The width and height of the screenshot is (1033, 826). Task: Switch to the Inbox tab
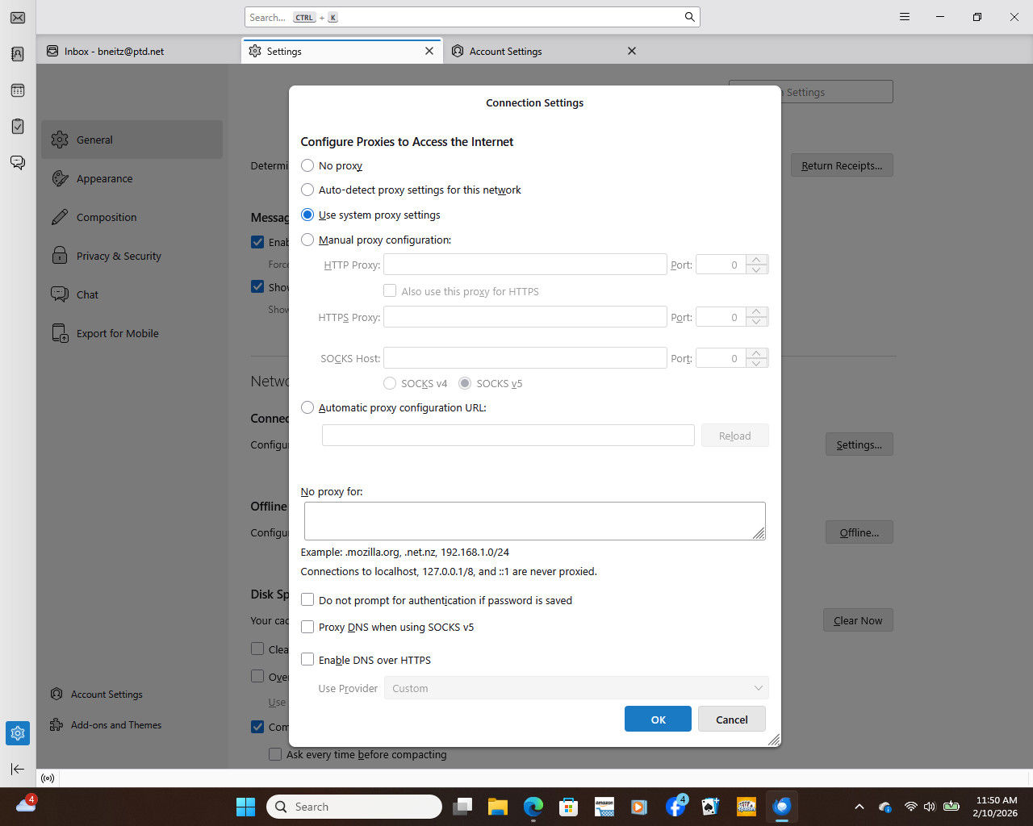tap(137, 51)
